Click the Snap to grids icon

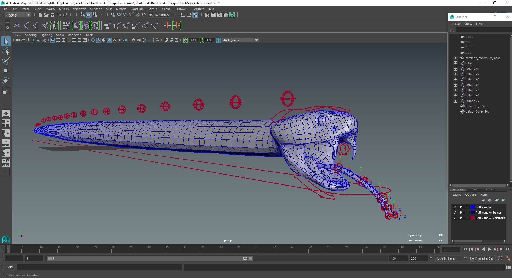pyautogui.click(x=113, y=15)
